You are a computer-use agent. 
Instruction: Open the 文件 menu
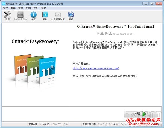[x=5, y=8]
